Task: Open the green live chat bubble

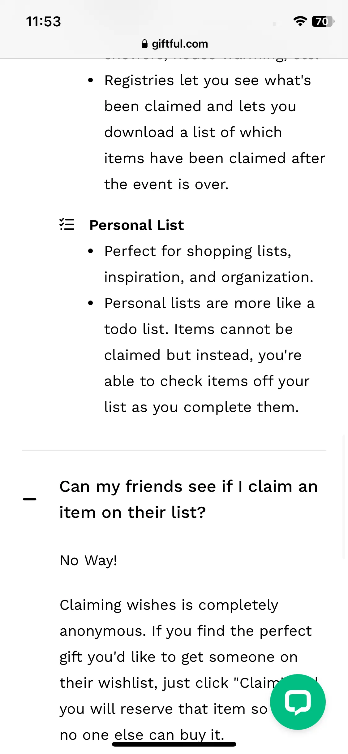Action: [298, 702]
